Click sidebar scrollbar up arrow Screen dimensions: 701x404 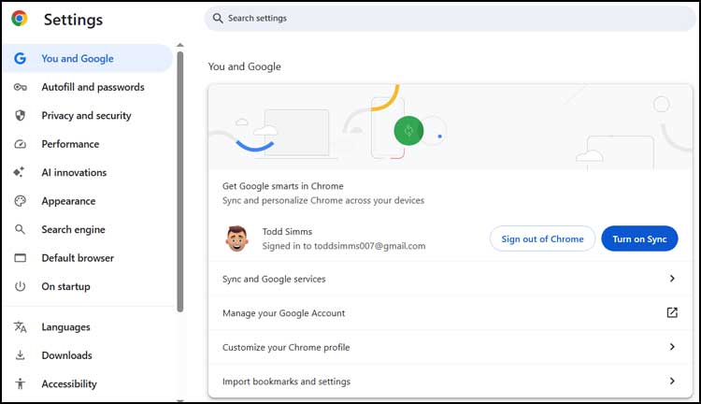180,45
